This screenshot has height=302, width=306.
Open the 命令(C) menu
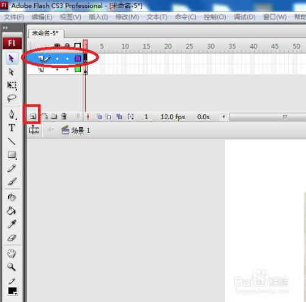pos(185,17)
